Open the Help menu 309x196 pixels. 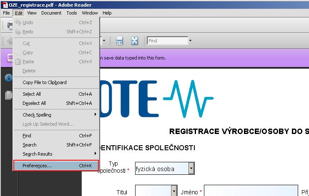(107, 13)
